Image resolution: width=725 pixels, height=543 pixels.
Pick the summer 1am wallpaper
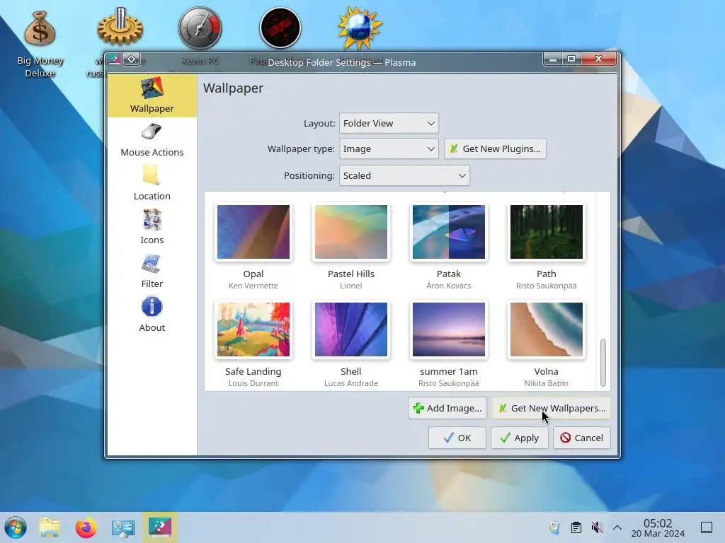pyautogui.click(x=448, y=329)
